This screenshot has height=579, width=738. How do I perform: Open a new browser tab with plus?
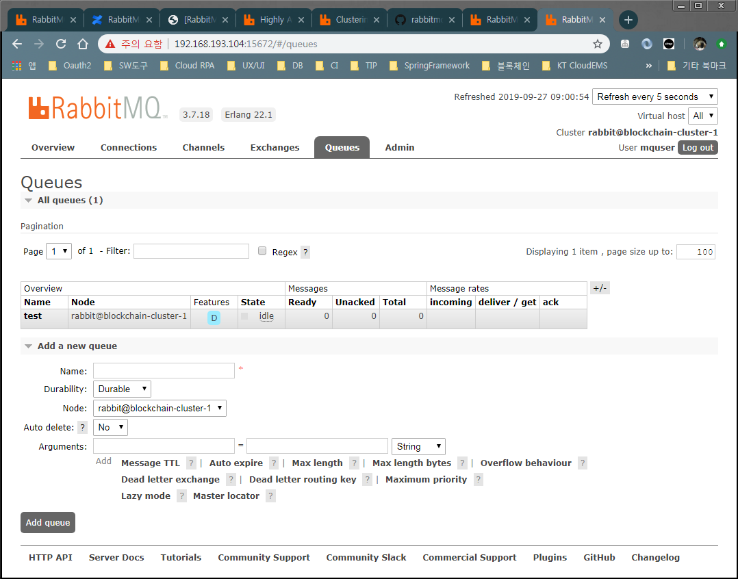(x=628, y=20)
